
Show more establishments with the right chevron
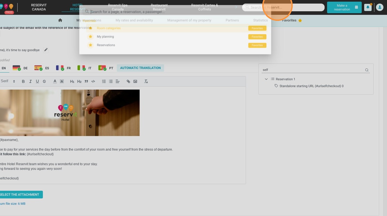236,7
